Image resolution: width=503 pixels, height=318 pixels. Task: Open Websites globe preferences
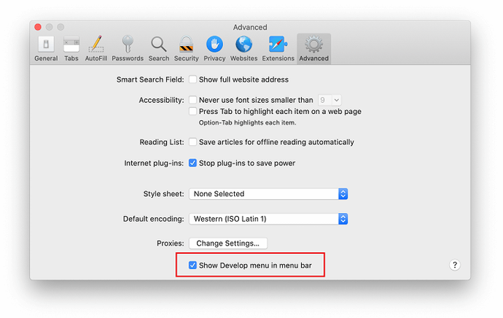tap(243, 48)
